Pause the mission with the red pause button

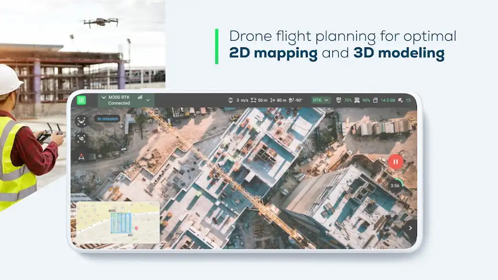click(x=396, y=161)
